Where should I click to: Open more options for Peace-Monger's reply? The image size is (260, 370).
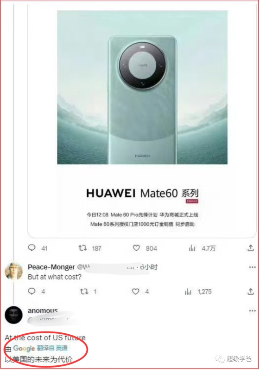(x=252, y=267)
